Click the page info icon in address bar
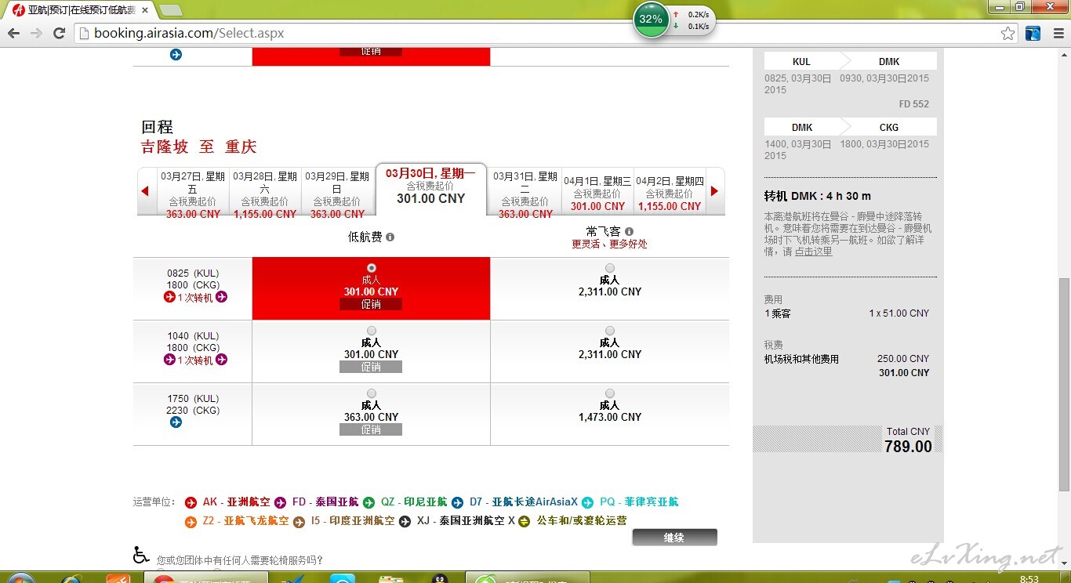 click(x=84, y=33)
